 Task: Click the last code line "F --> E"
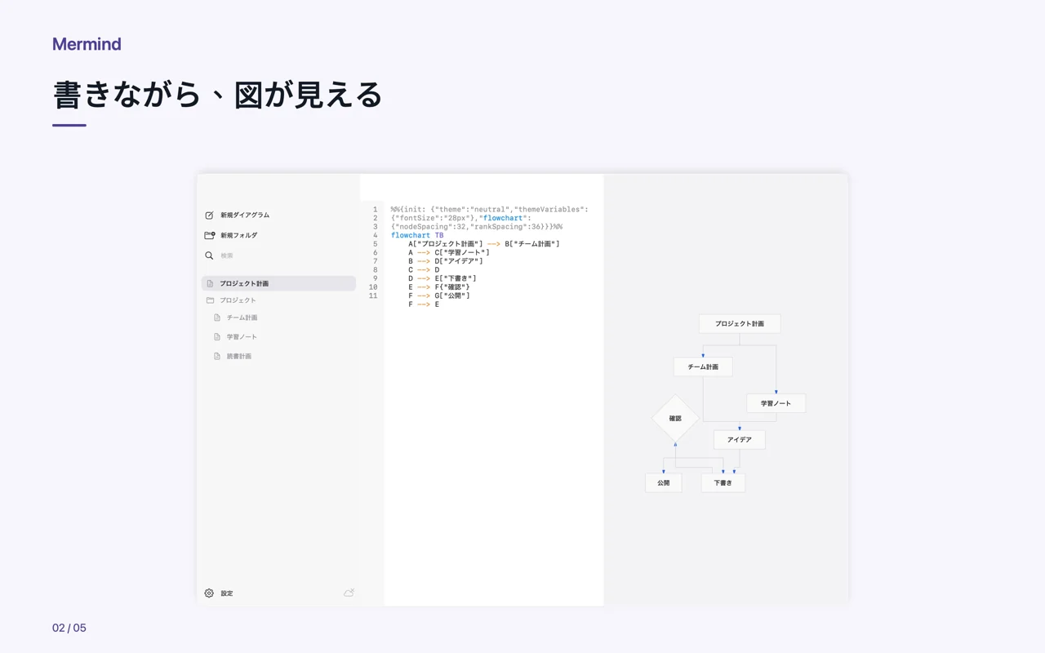(x=424, y=304)
